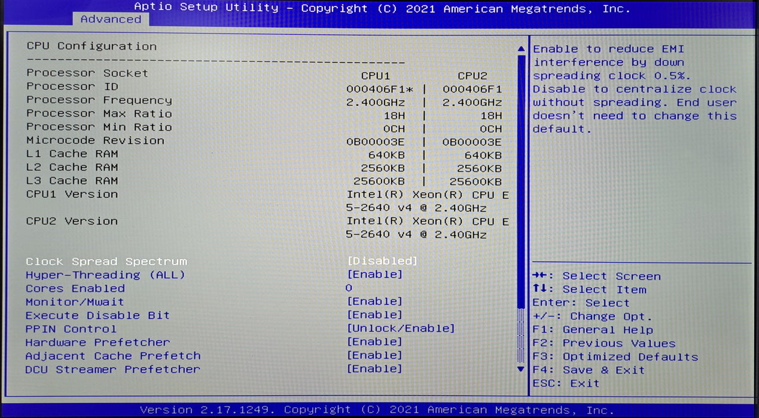Click the Processor Min Ratio label
This screenshot has height=418, width=759.
point(99,127)
